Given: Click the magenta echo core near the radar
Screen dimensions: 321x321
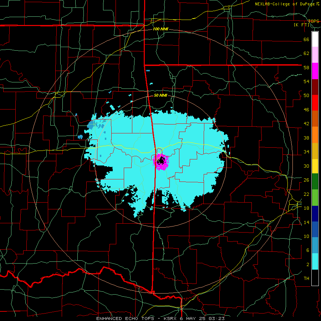Looking at the screenshot, I should [161, 161].
